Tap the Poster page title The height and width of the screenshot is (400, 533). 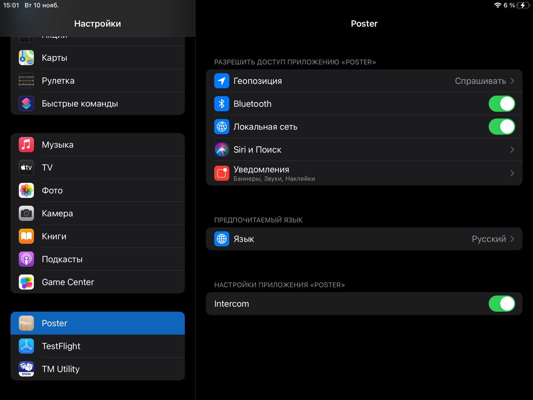tap(364, 24)
